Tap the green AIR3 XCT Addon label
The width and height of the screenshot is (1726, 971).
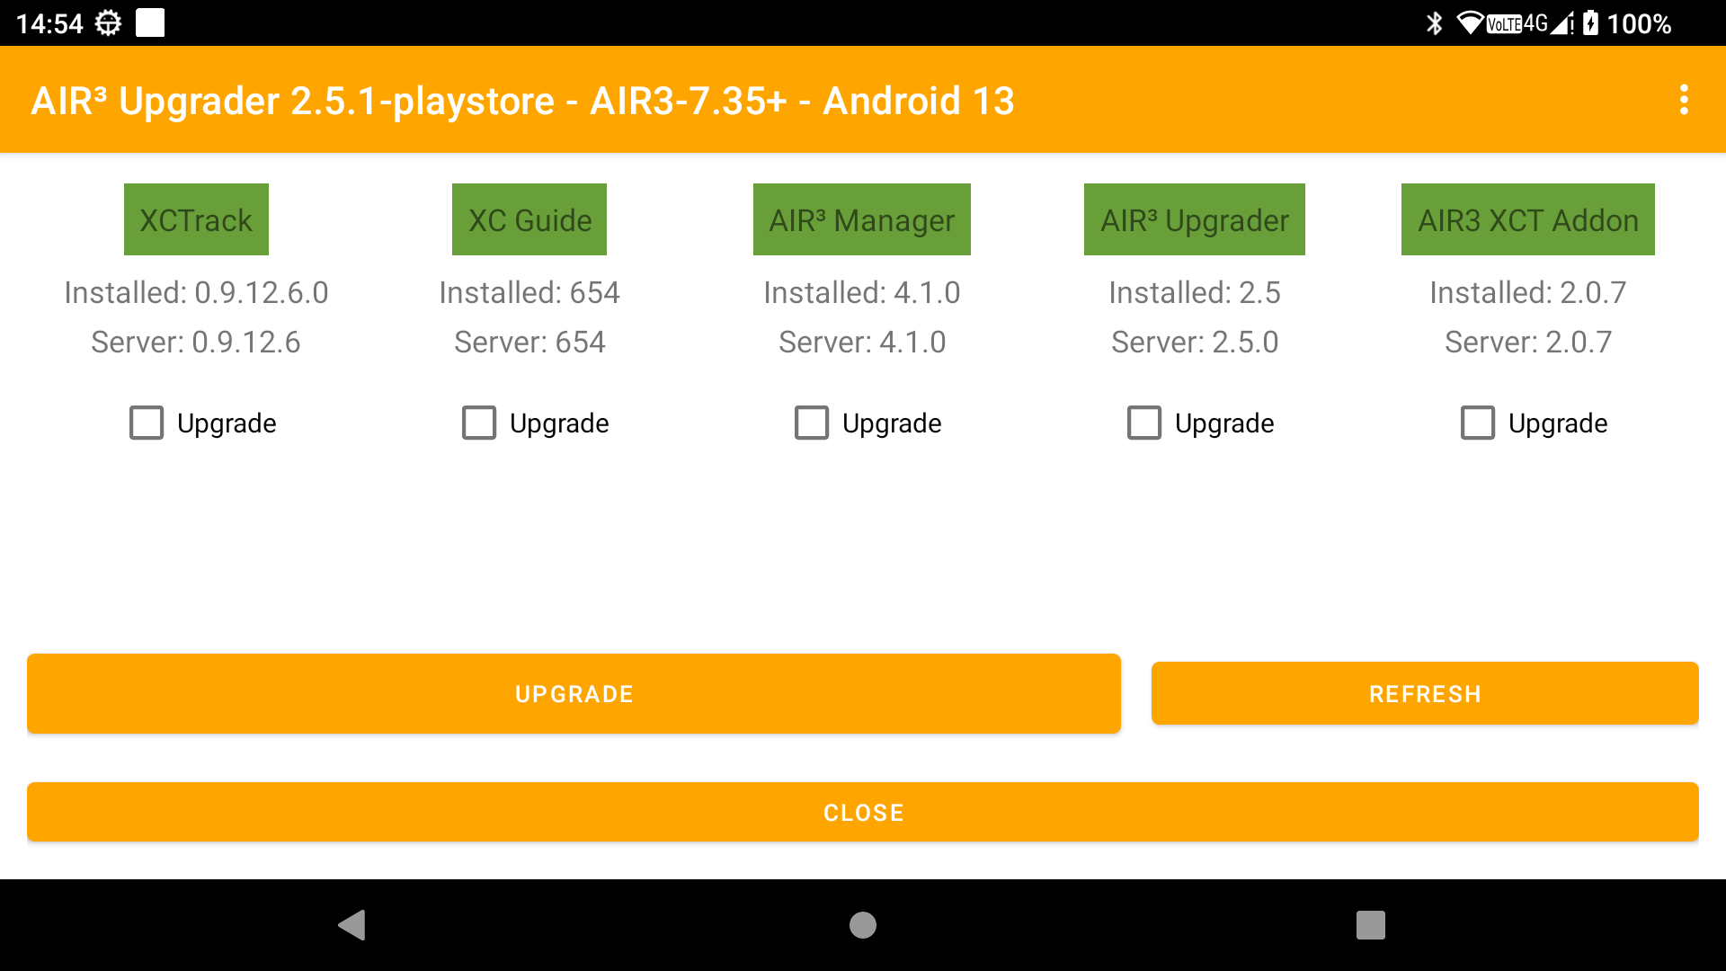pos(1527,219)
